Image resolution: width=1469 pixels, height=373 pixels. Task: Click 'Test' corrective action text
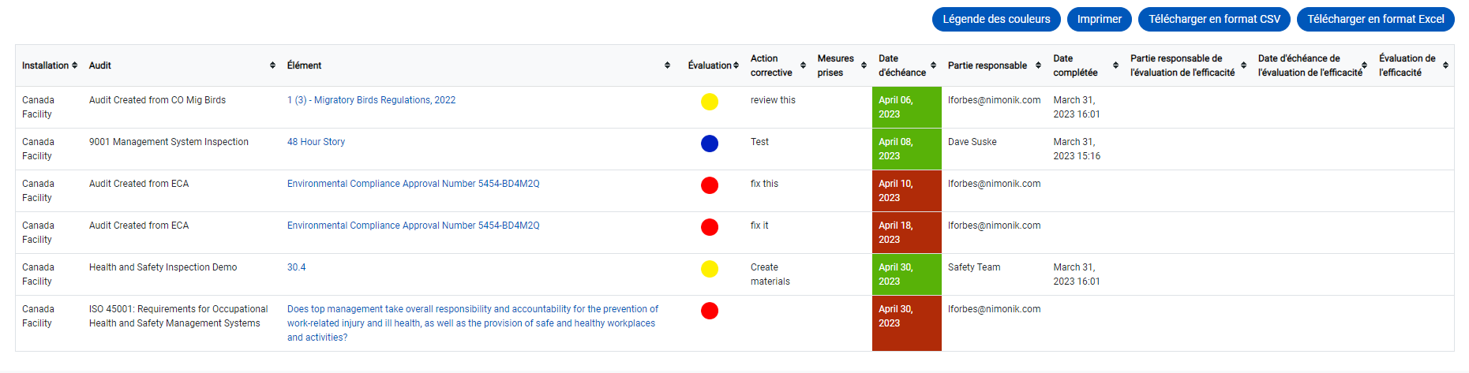[x=759, y=142]
